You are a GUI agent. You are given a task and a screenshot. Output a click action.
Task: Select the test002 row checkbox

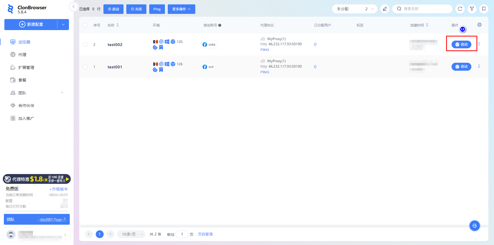85,45
